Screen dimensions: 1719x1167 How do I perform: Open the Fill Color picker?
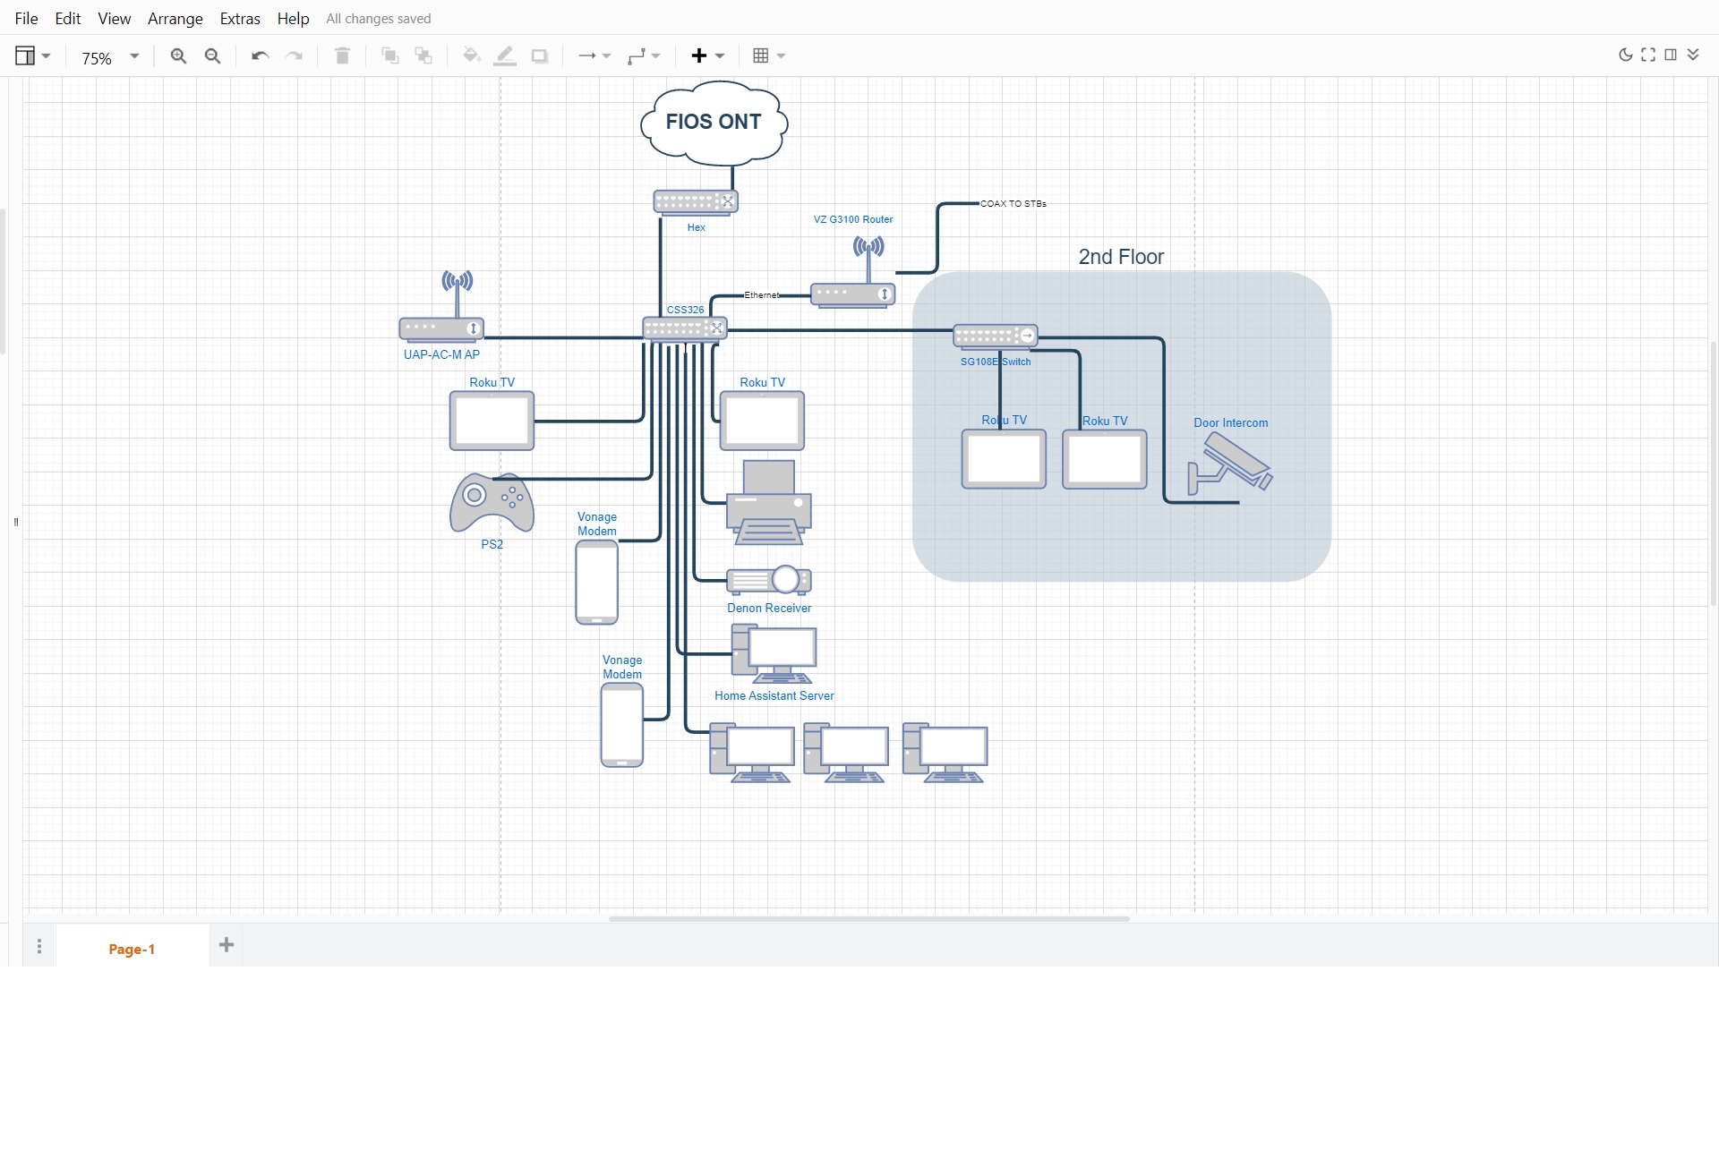(x=470, y=55)
